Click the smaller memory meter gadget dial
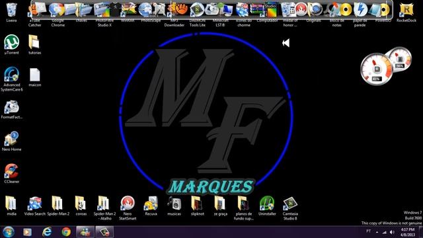Viewport: 423px width, 238px height. pos(401,59)
